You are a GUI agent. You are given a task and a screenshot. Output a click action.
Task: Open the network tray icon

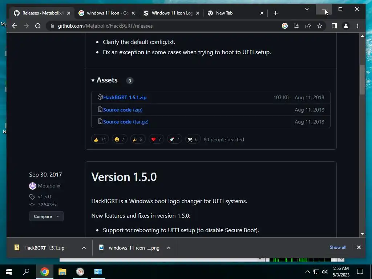(316, 272)
